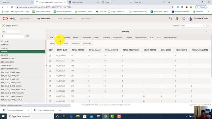This screenshot has height=119, width=212.
Task: Click the Query button
Action: [x=53, y=44]
